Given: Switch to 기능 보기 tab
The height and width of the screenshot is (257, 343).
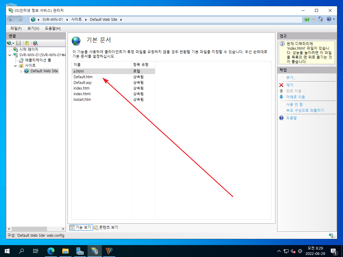Looking at the screenshot, I should pos(81,227).
